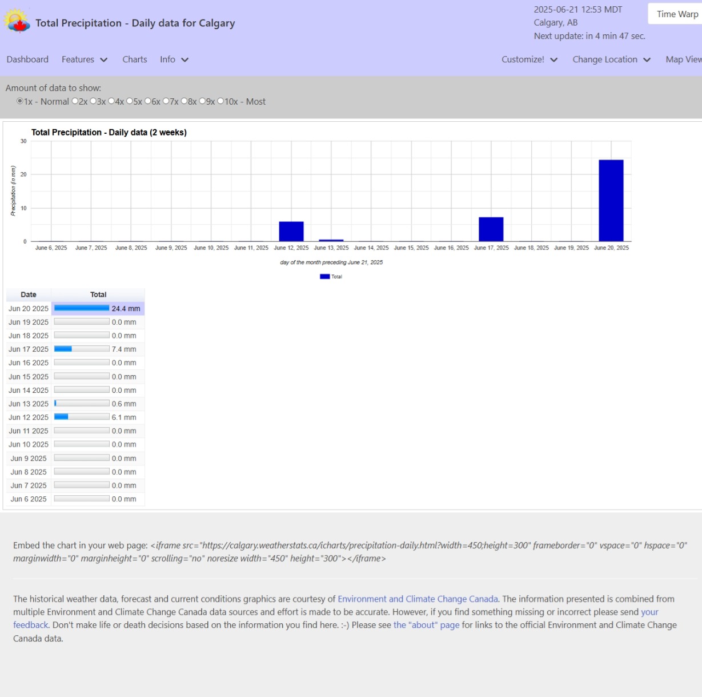This screenshot has width=702, height=697.
Task: Select the 1x - Normal data option
Action: pyautogui.click(x=20, y=101)
